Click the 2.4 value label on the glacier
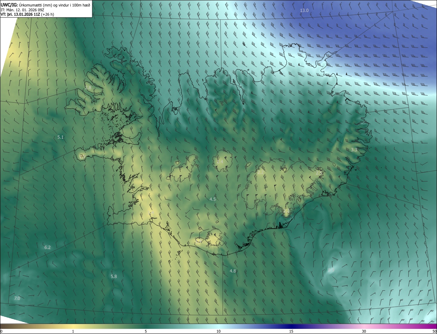This screenshot has width=437, height=334. coord(220,162)
